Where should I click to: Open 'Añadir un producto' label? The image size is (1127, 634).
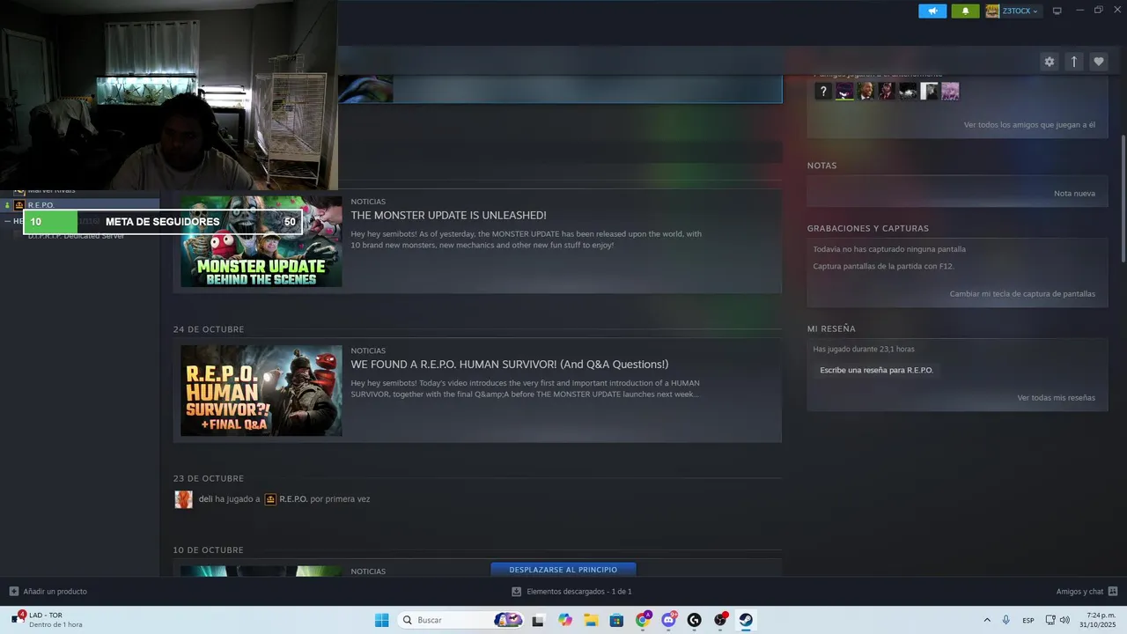click(x=55, y=592)
